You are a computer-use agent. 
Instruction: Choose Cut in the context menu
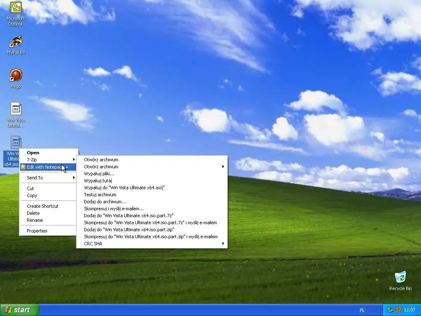click(48, 188)
